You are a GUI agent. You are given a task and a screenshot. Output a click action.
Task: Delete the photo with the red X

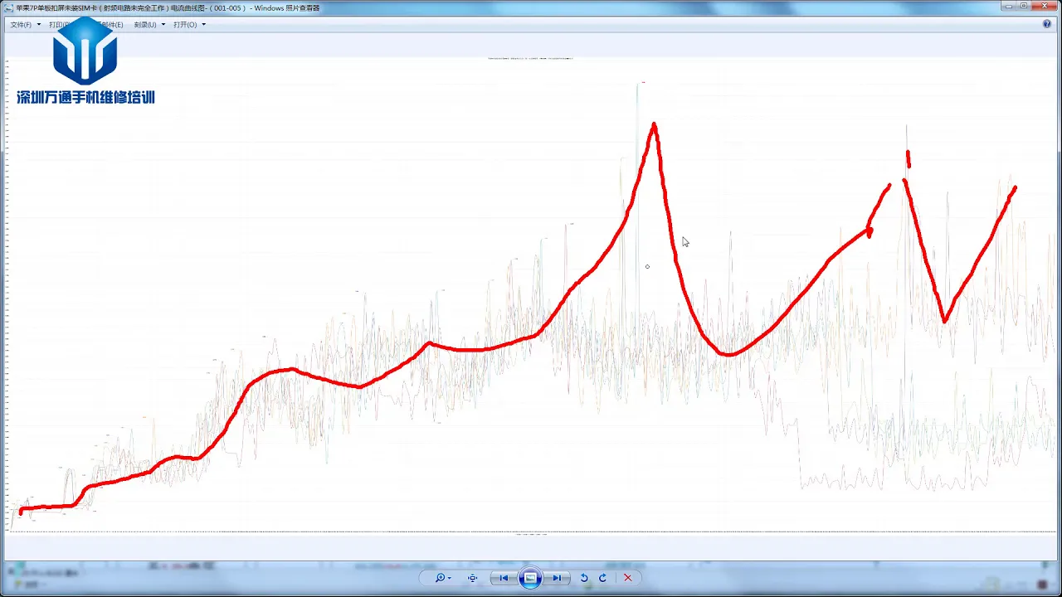(x=627, y=578)
